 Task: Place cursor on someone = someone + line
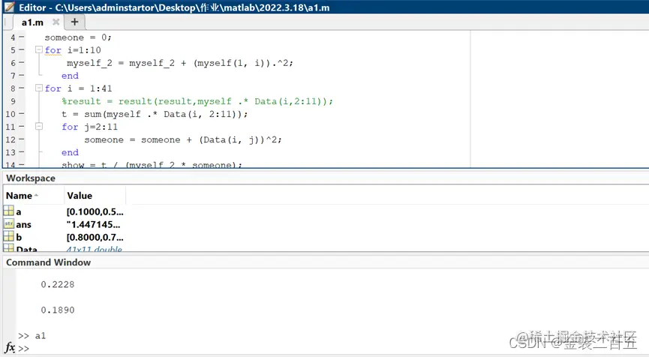(183, 139)
